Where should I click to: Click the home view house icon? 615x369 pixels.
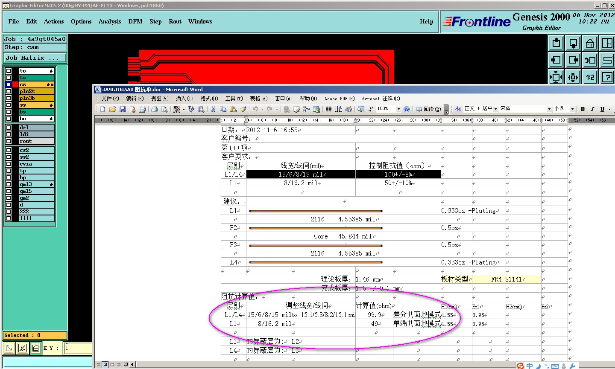(590, 43)
